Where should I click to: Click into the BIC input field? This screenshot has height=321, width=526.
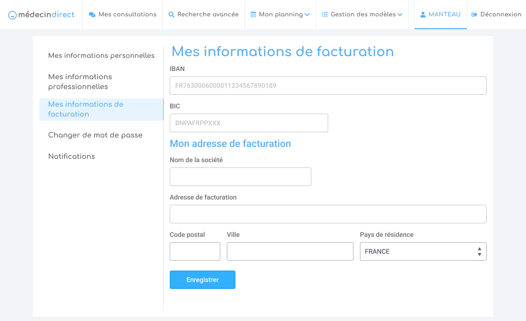click(x=249, y=123)
